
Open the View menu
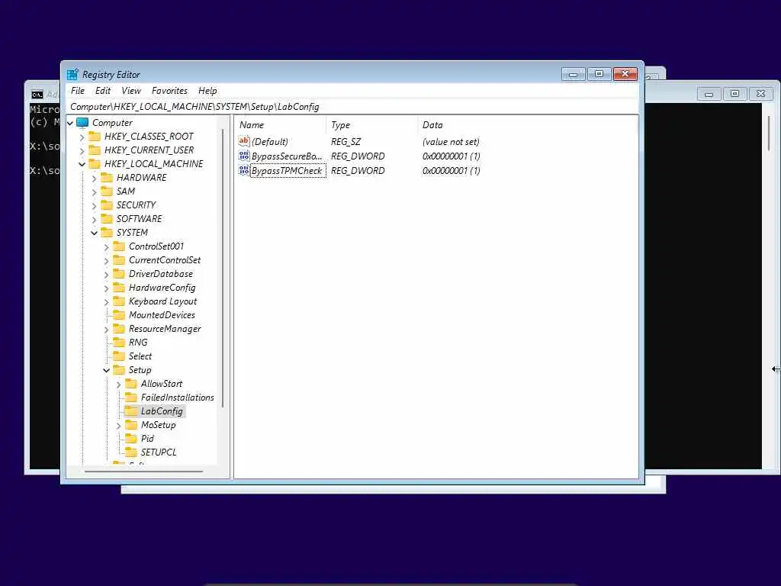(131, 91)
